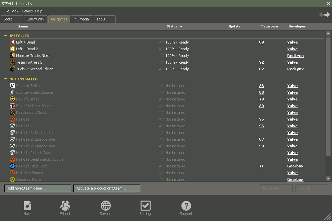Click the Day of Defeat star icon
The height and width of the screenshot is (221, 332).
click(12, 99)
